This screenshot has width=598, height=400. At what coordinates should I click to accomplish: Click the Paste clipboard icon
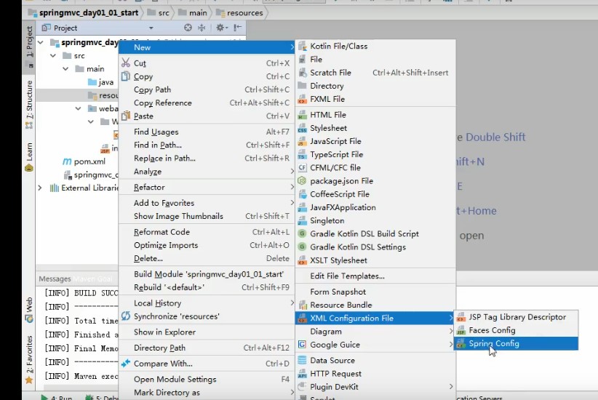coord(125,116)
